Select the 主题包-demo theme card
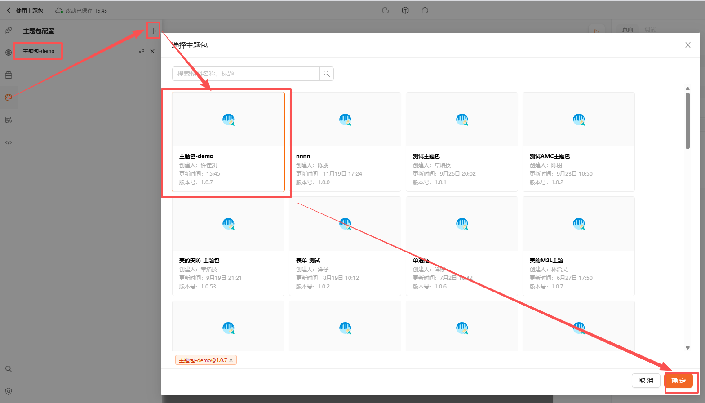705x403 pixels. pyautogui.click(x=228, y=142)
